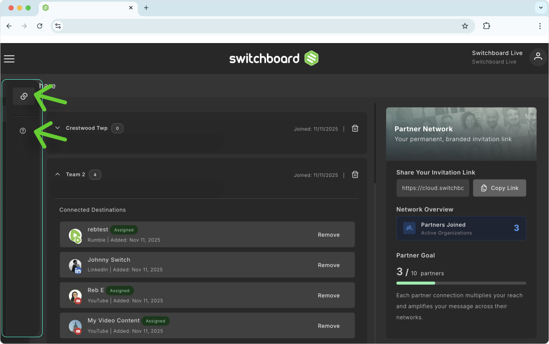
Task: Open the browser extensions menu
Action: (486, 26)
